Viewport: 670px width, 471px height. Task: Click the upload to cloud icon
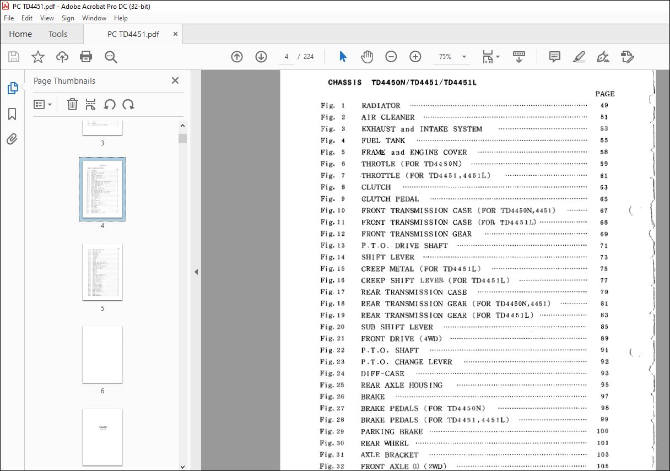pyautogui.click(x=62, y=57)
